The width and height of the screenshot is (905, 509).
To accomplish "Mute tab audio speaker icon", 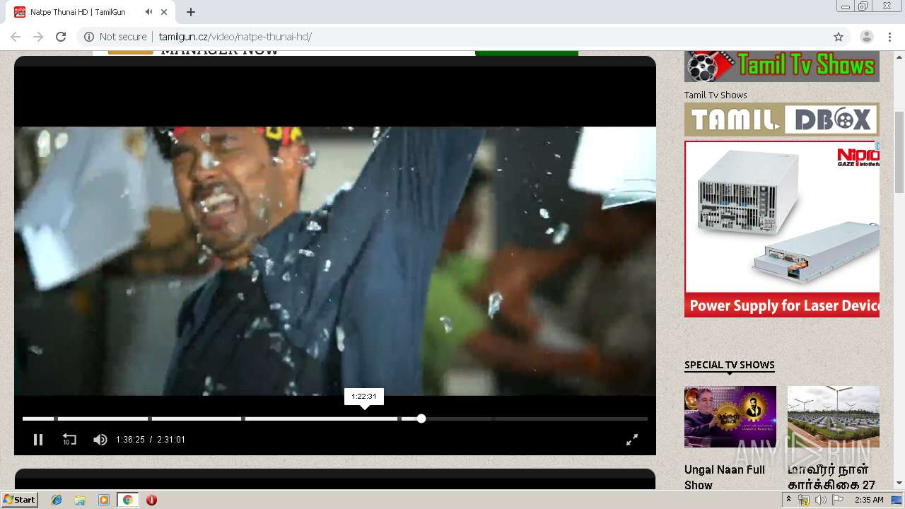I will point(148,12).
